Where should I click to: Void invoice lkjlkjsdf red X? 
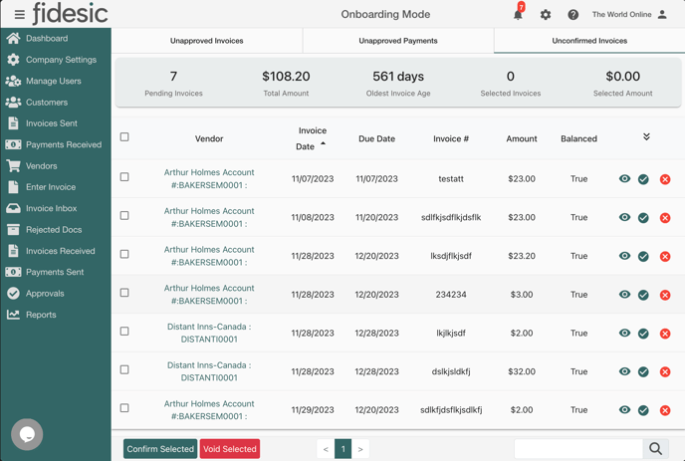[665, 334]
